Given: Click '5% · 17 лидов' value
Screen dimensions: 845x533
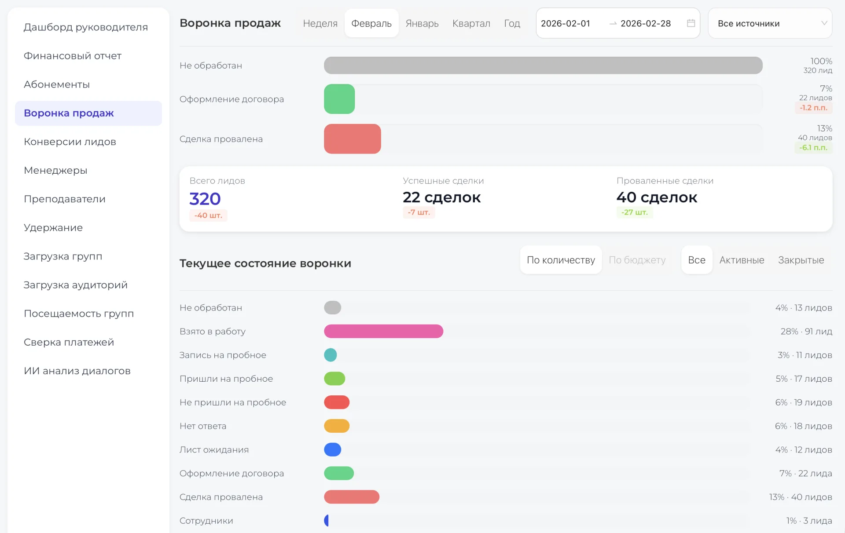Looking at the screenshot, I should (x=804, y=379).
